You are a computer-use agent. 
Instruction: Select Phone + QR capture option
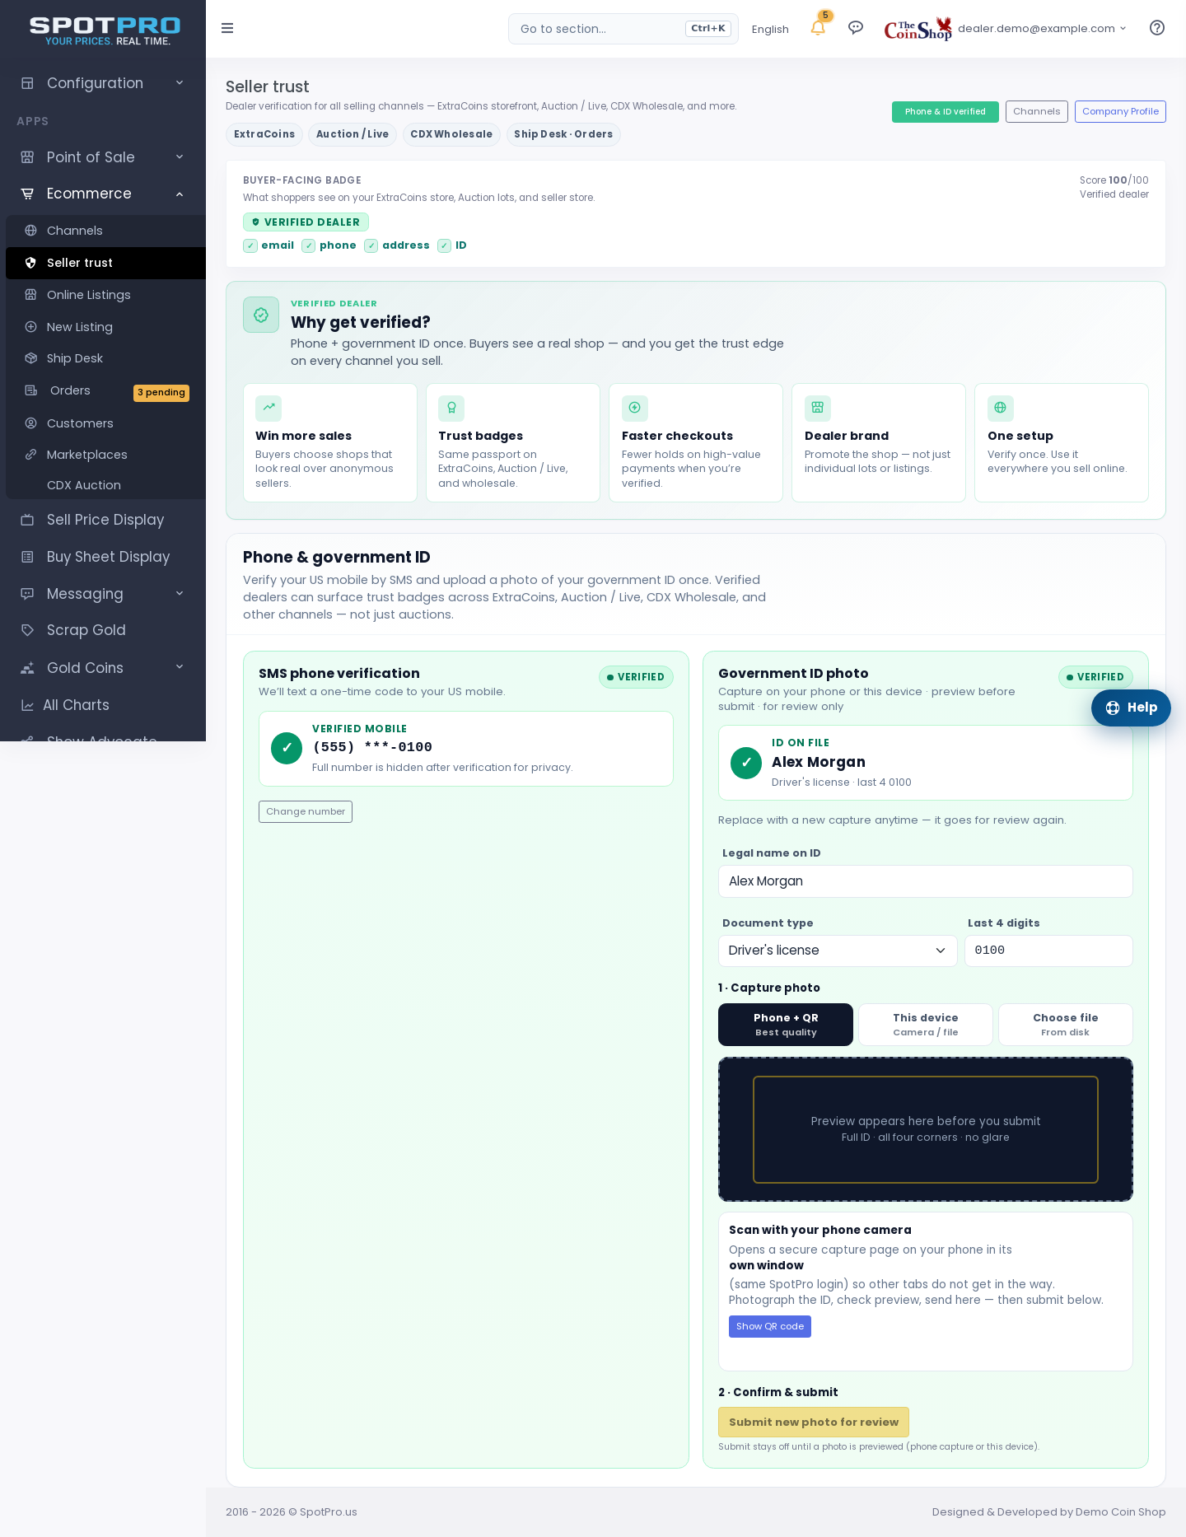click(x=786, y=1025)
